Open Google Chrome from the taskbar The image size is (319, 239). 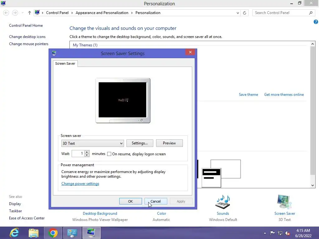[x=53, y=233]
